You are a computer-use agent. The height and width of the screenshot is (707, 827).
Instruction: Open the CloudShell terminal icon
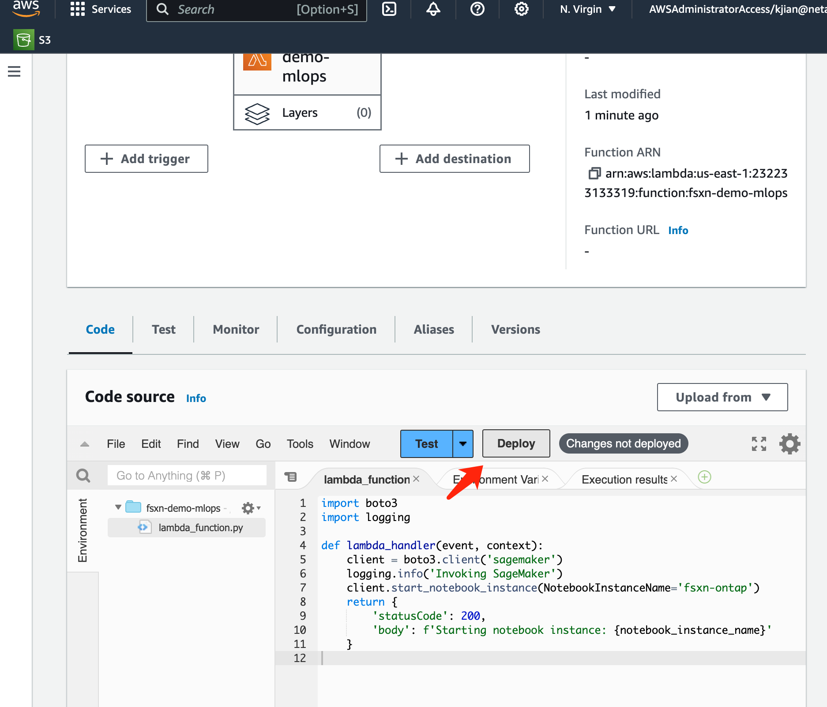pos(389,9)
